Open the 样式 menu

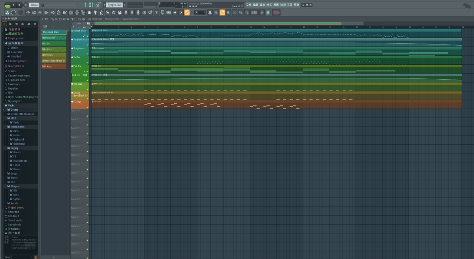pyautogui.click(x=269, y=5)
